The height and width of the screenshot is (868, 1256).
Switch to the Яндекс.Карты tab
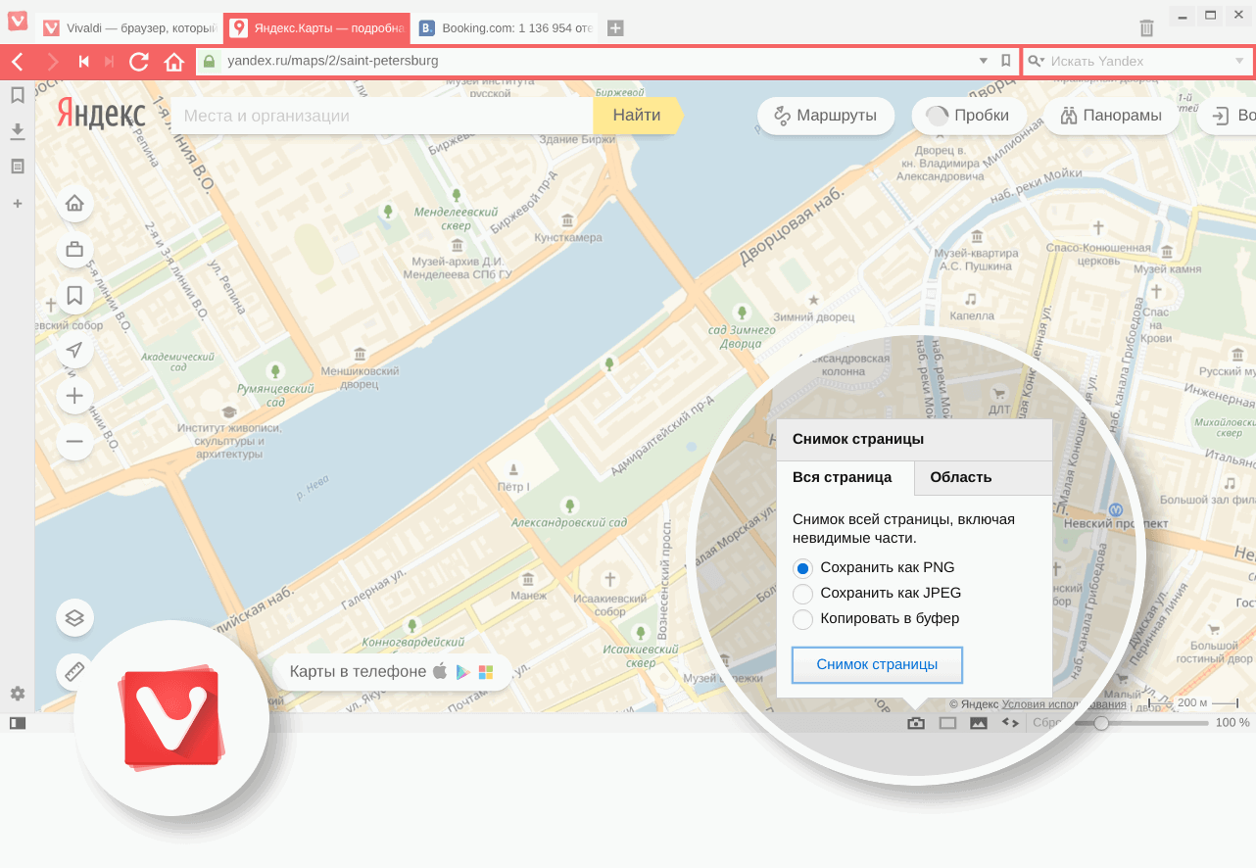(317, 28)
